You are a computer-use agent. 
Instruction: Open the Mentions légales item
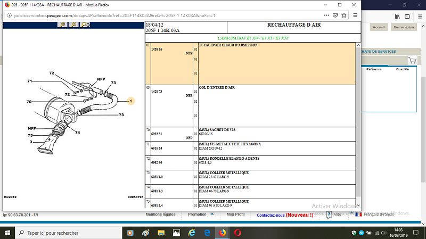pos(160,215)
